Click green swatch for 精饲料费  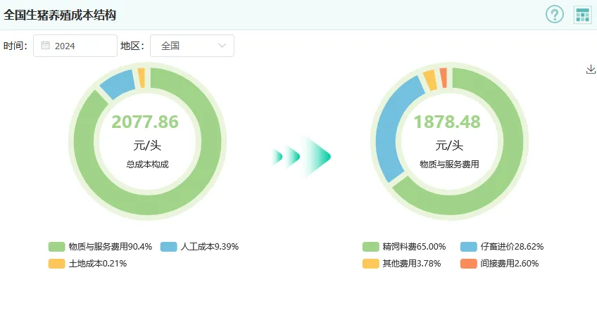click(370, 247)
